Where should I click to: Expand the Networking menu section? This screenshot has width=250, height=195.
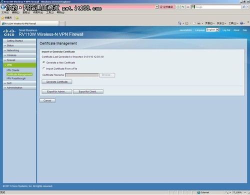tap(19, 50)
